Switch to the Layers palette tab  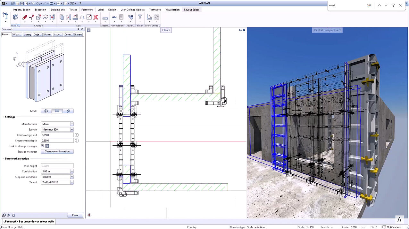pos(79,34)
